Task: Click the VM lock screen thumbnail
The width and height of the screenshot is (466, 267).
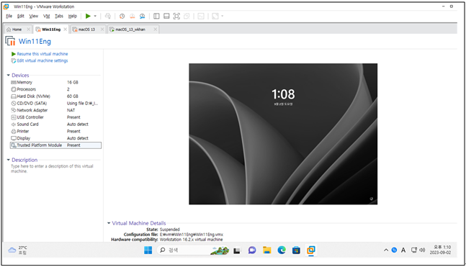Action: [283, 134]
